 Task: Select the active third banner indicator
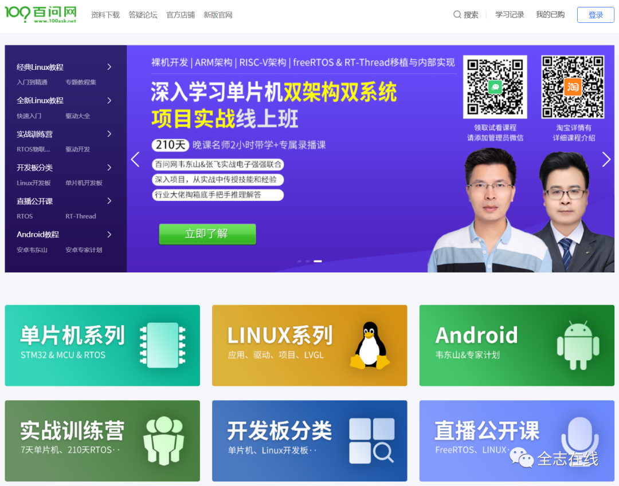click(318, 261)
